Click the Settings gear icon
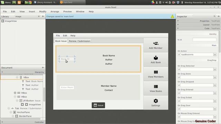The width and height of the screenshot is (221, 124). point(156,101)
